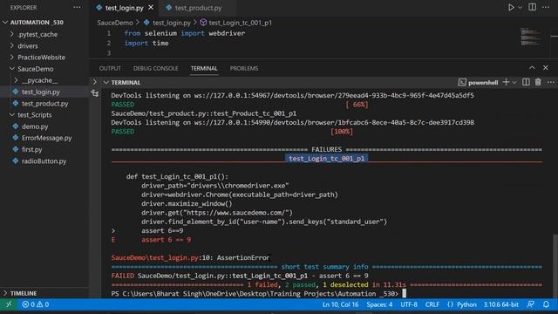Viewport: 558px width, 314px height.
Task: Click feedback icon in status bar
Action: pos(531,304)
